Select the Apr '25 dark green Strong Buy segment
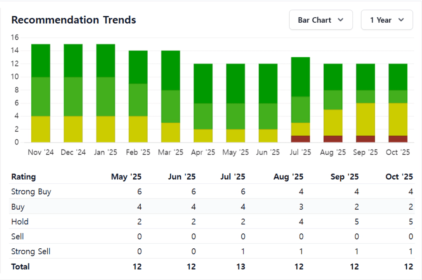 [x=203, y=83]
